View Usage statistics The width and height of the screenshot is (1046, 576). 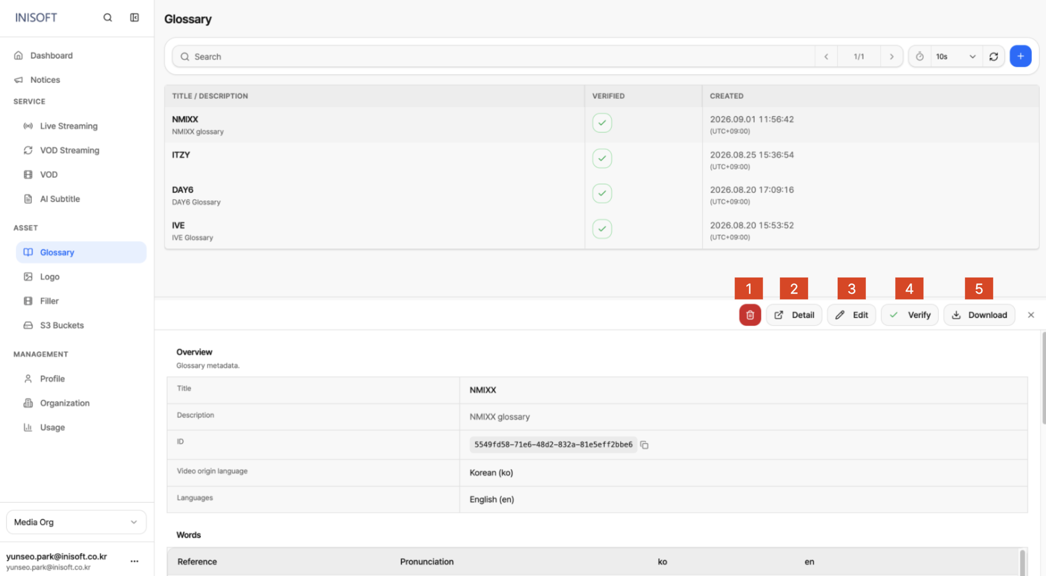(52, 427)
